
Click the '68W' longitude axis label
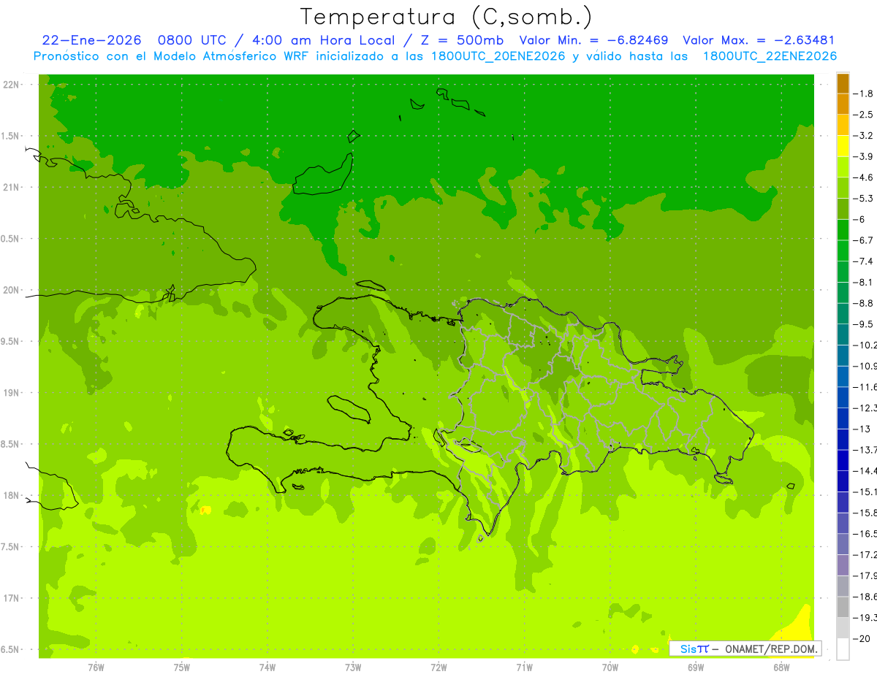click(781, 668)
